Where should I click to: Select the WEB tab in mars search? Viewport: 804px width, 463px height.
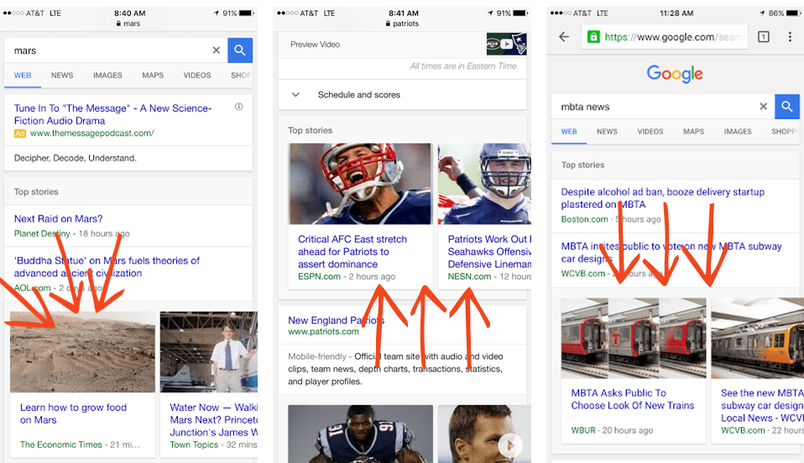pyautogui.click(x=23, y=75)
